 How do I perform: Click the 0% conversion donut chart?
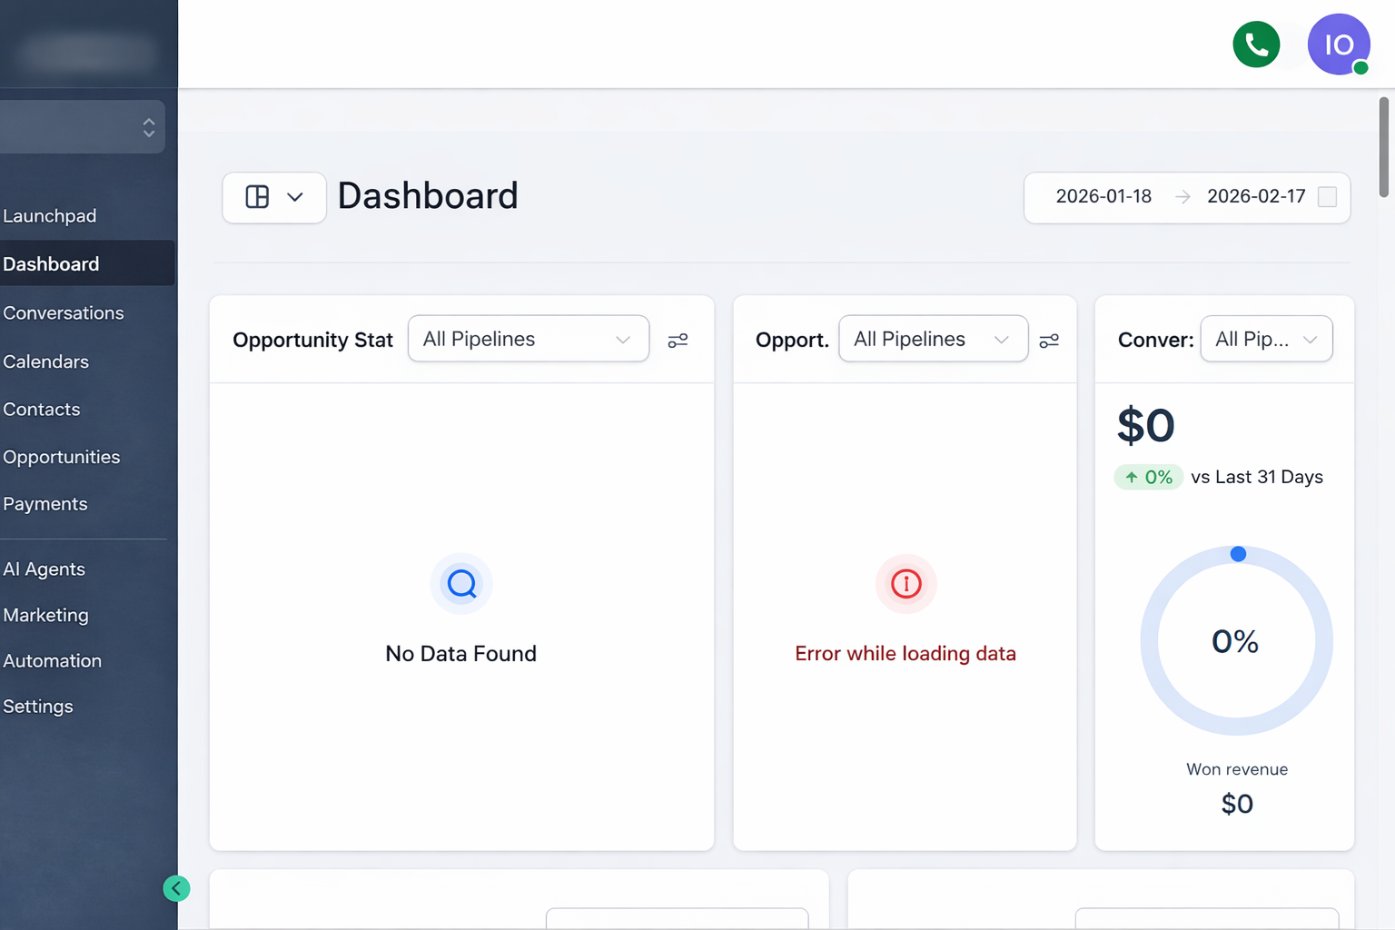(1236, 641)
